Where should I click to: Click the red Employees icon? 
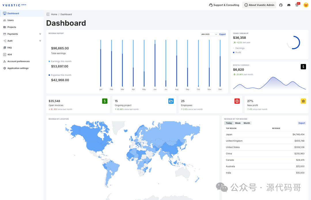pyautogui.click(x=237, y=101)
